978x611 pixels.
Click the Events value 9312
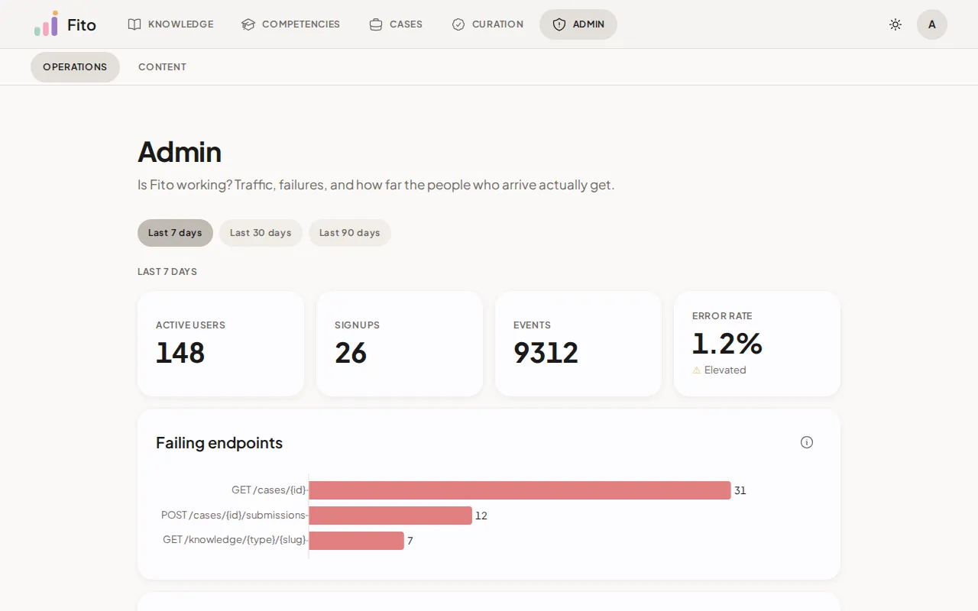pyautogui.click(x=546, y=353)
